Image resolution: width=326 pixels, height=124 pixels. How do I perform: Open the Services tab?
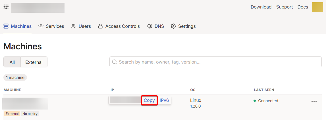point(55,26)
